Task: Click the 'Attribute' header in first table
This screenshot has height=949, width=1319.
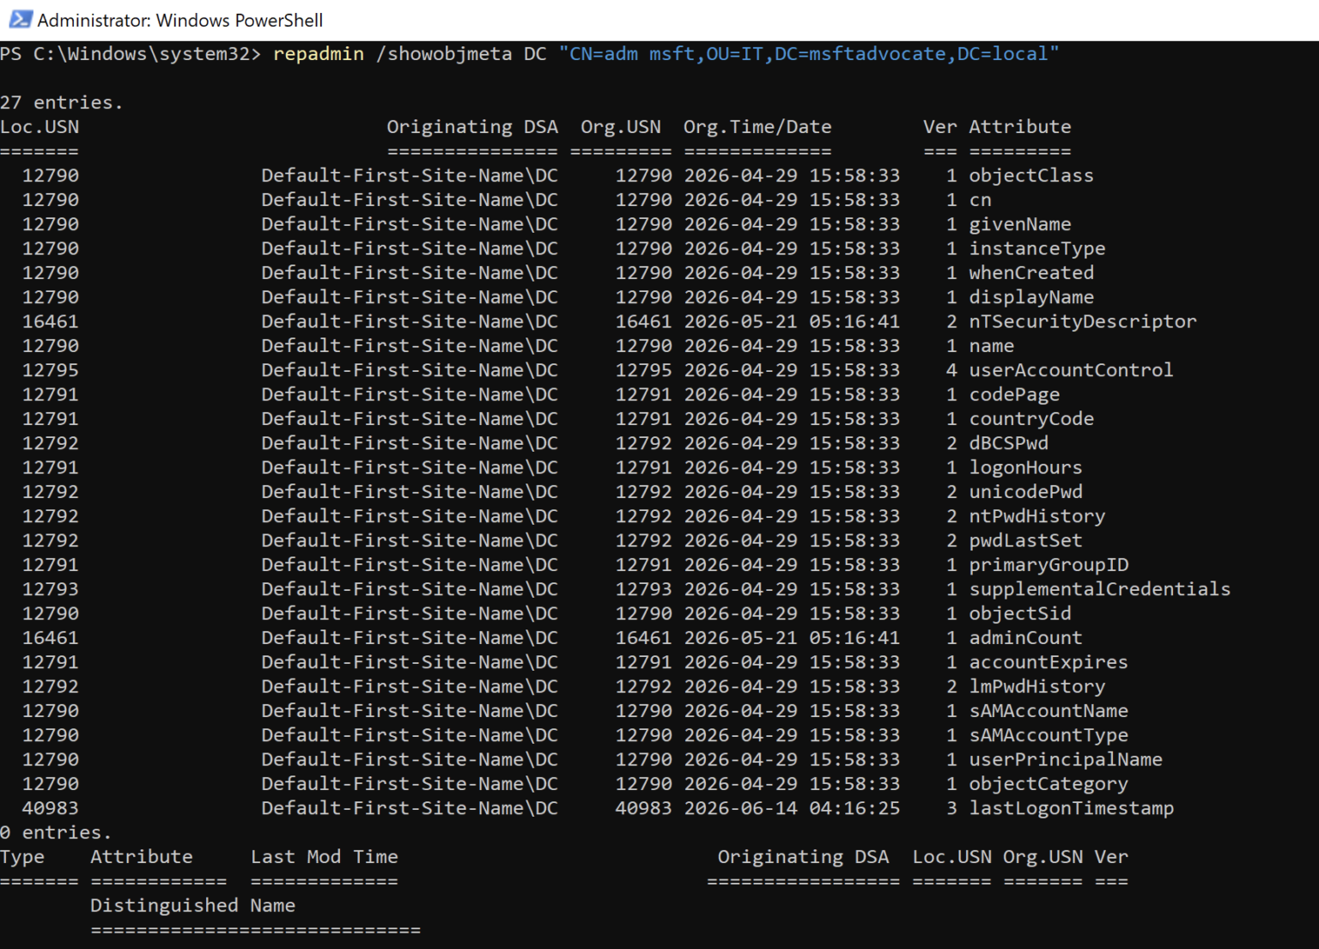Action: click(1020, 127)
